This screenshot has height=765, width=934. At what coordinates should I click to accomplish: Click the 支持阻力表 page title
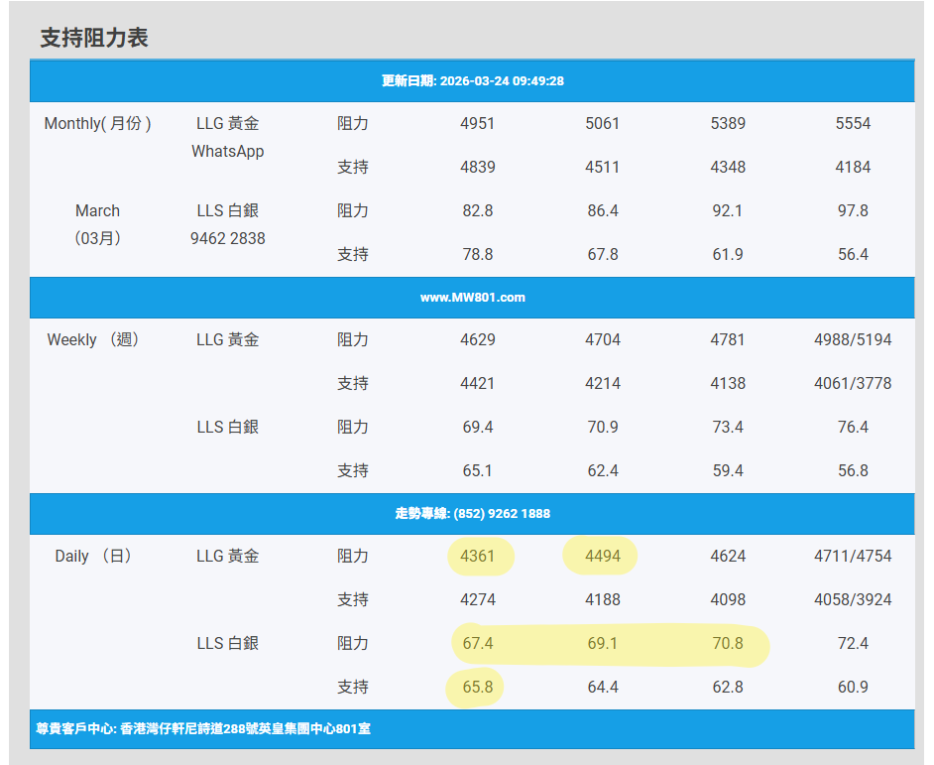pyautogui.click(x=94, y=38)
